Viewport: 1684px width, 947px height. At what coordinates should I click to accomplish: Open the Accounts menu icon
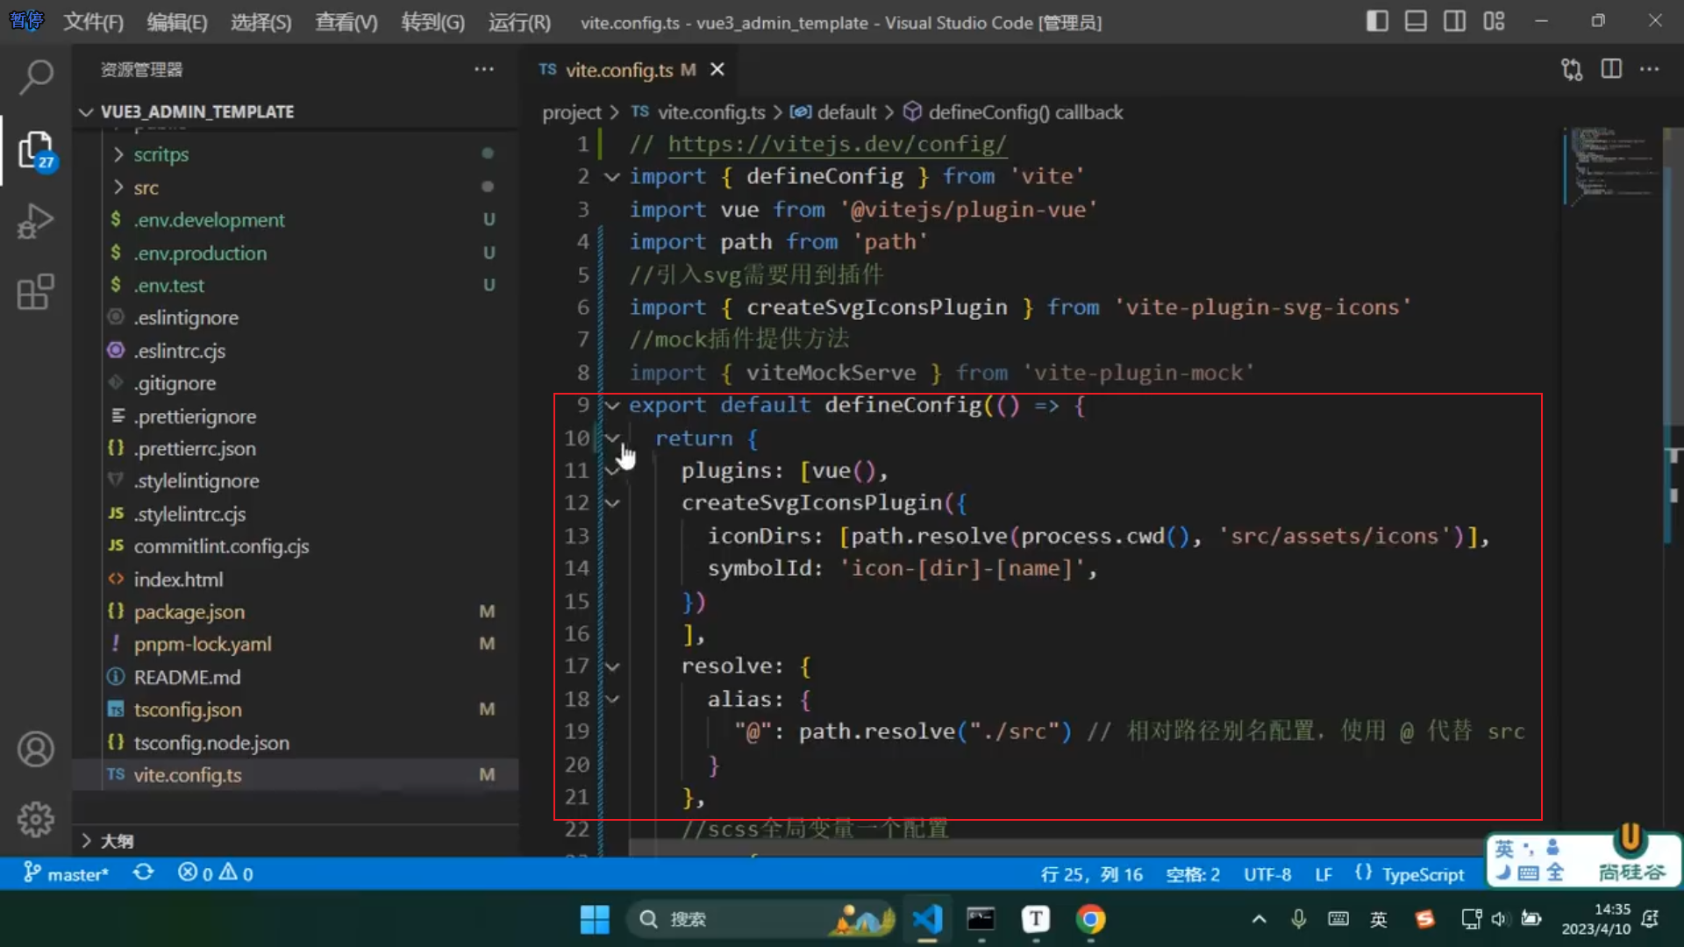point(35,750)
